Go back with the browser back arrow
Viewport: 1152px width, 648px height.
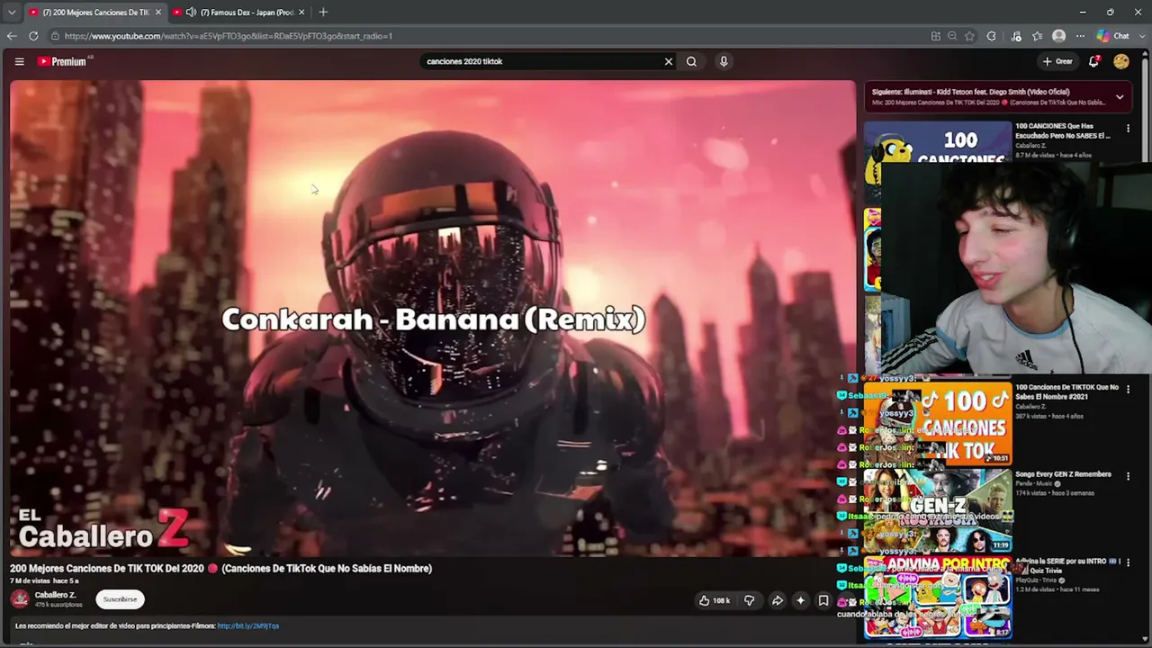point(12,36)
